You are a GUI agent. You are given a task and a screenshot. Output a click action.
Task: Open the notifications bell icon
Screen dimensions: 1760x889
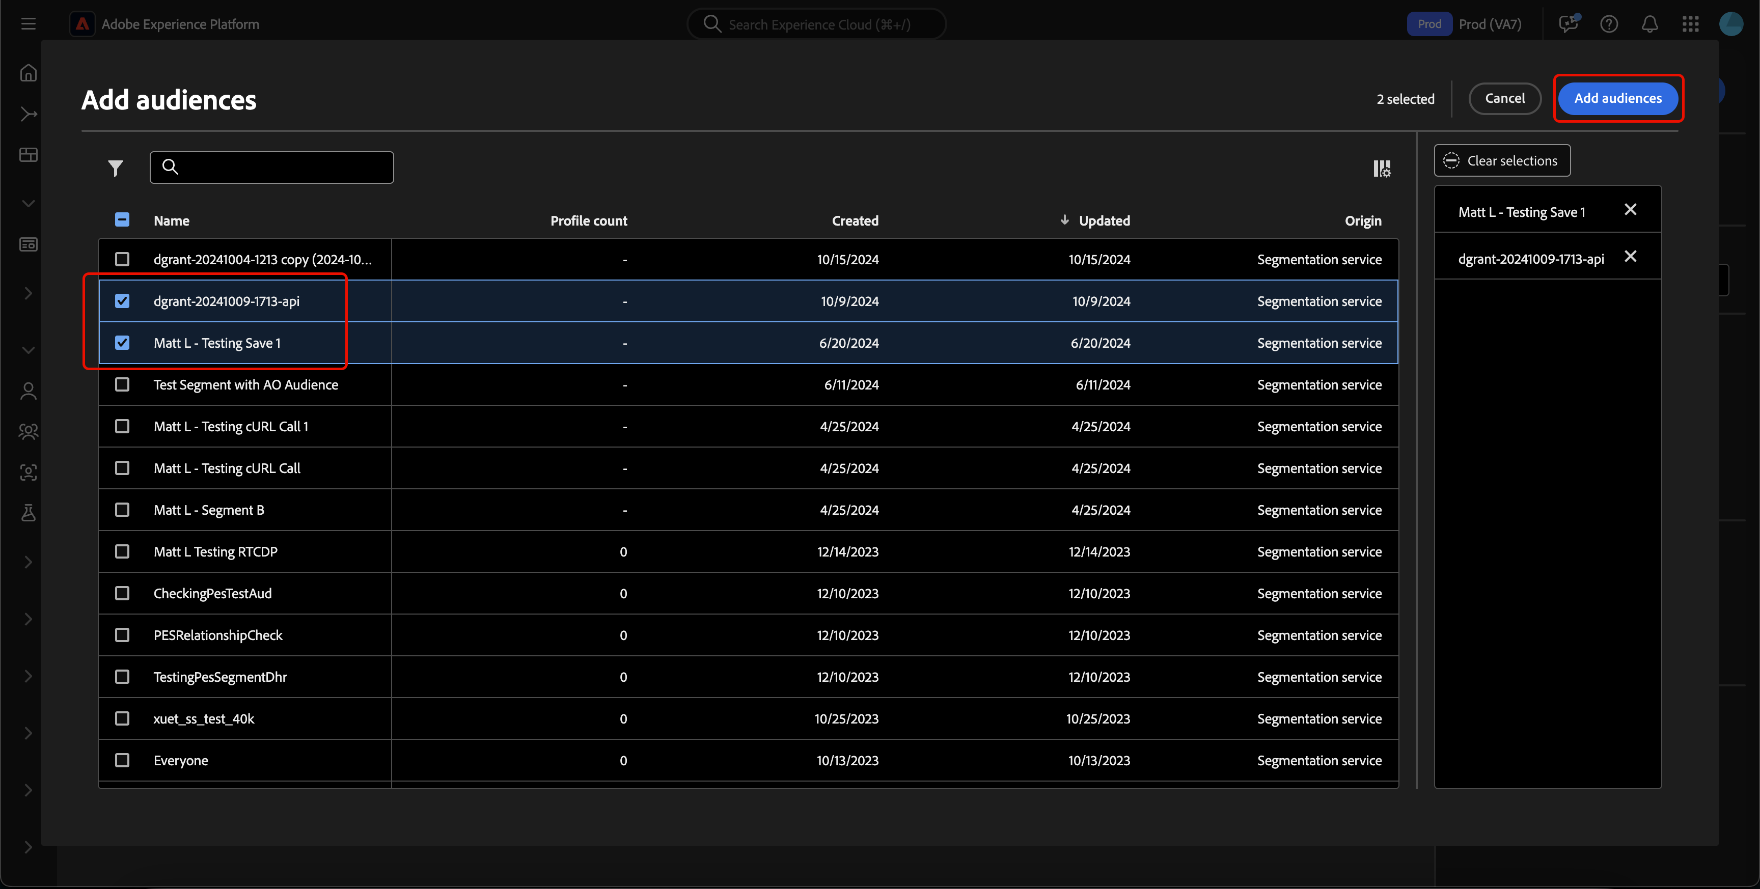(x=1649, y=24)
